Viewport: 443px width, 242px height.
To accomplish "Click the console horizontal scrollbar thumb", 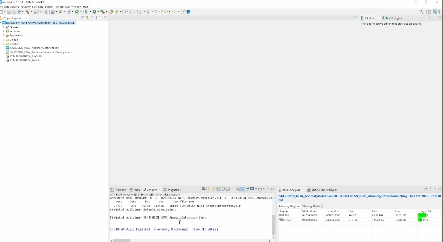I will [122, 240].
